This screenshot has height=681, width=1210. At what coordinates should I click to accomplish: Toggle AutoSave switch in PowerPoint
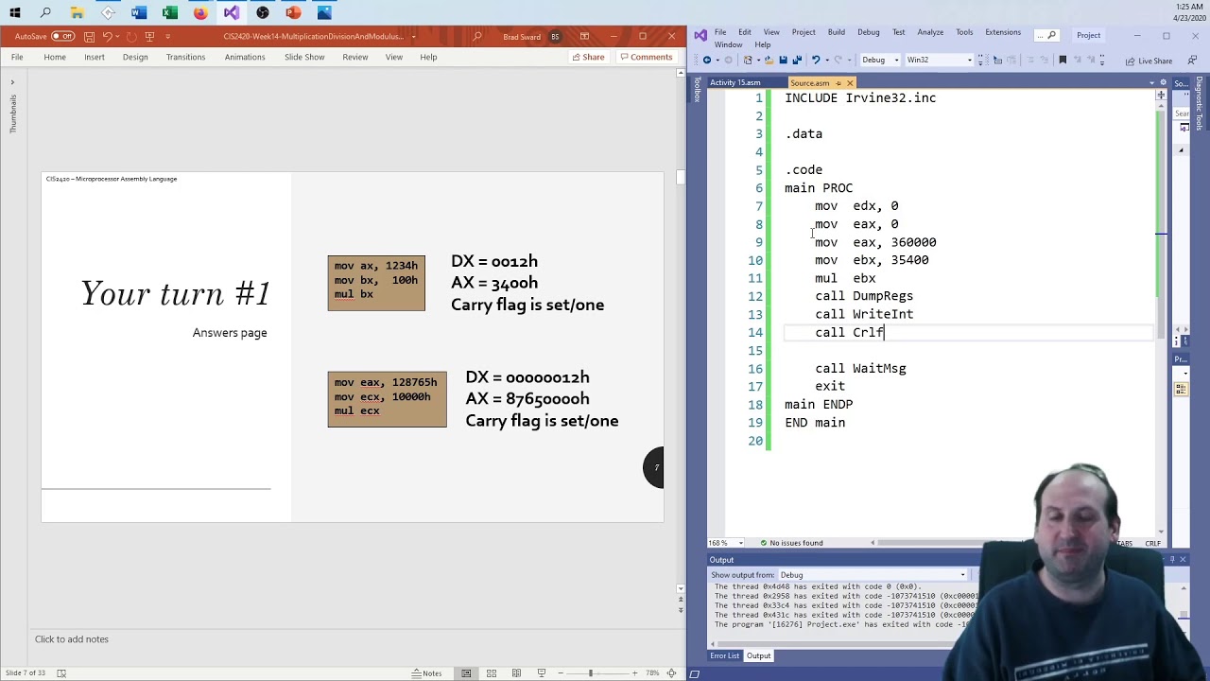tap(62, 36)
